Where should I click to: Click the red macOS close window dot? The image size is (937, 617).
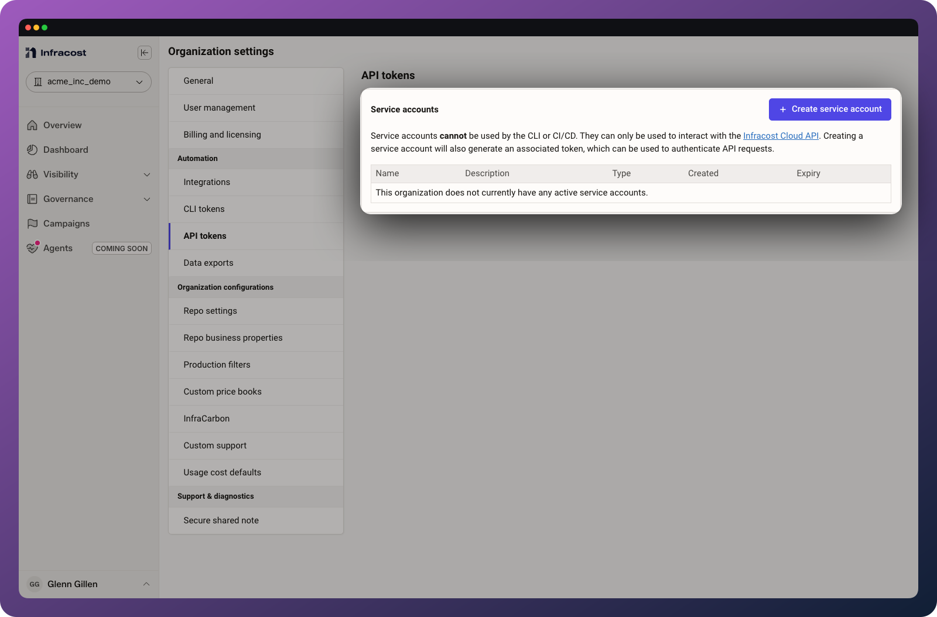point(28,28)
